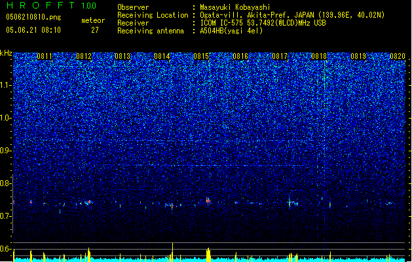Click the 0812 time marker
The width and height of the screenshot is (412, 262).
pyautogui.click(x=84, y=56)
